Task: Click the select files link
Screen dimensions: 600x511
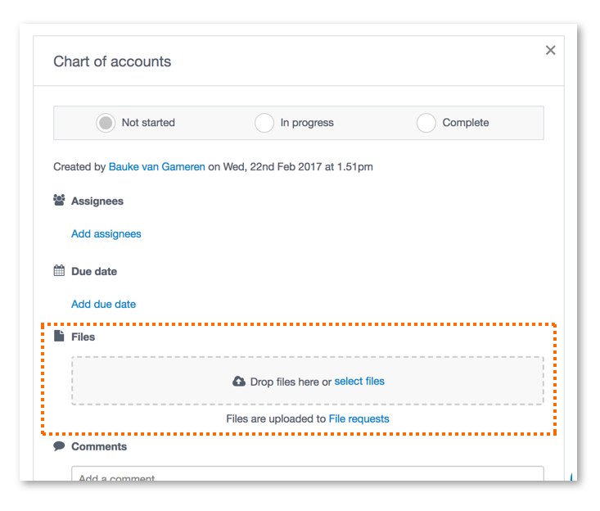Action: tap(359, 382)
